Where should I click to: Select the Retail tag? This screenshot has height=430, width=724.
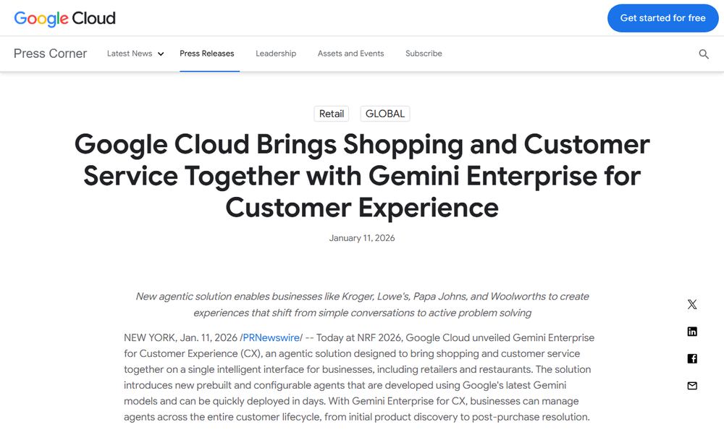tap(332, 114)
